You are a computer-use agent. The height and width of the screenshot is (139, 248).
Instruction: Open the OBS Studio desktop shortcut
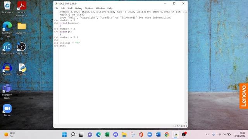(x=22, y=48)
